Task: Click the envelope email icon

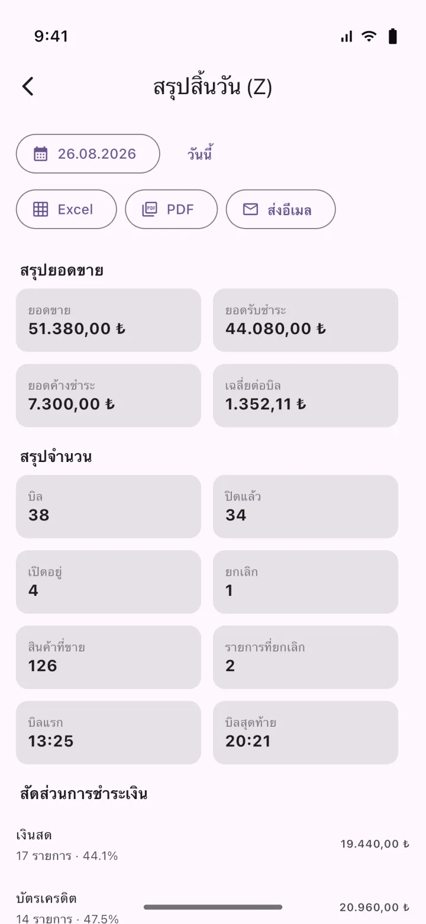Action: [250, 209]
